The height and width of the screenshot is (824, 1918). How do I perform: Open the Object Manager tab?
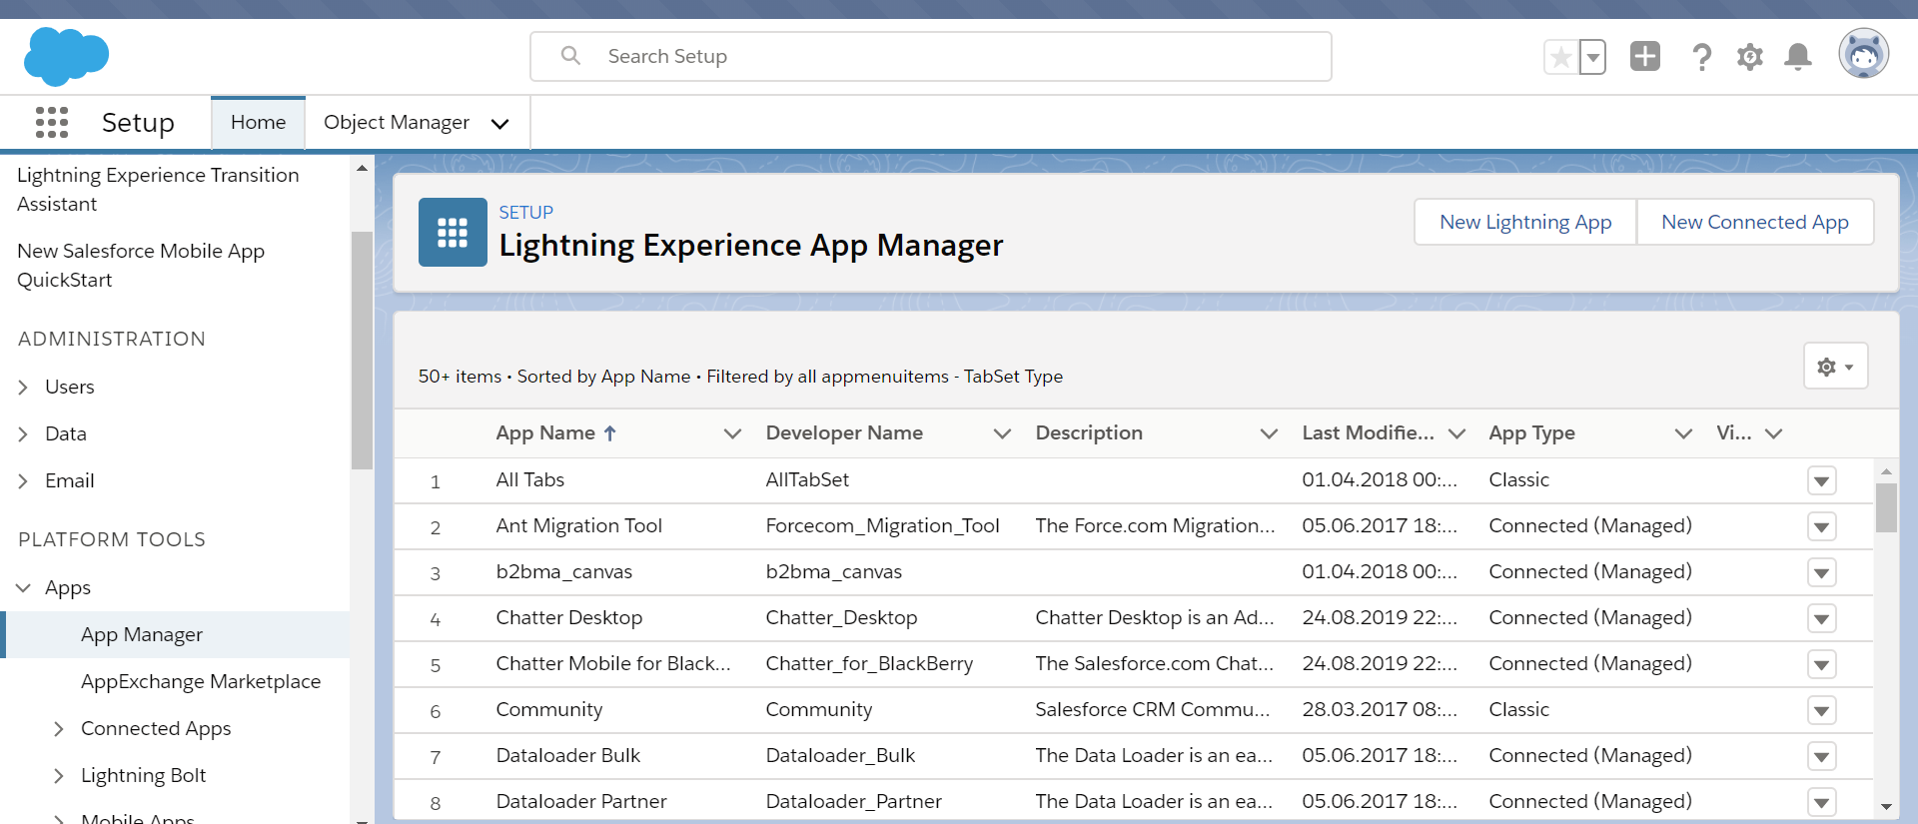[396, 122]
